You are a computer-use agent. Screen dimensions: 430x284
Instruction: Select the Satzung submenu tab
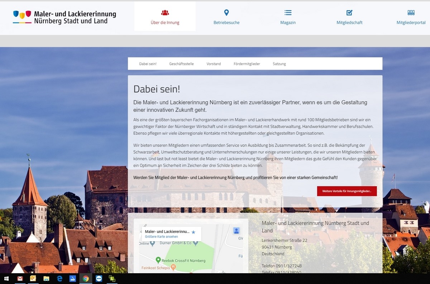279,64
